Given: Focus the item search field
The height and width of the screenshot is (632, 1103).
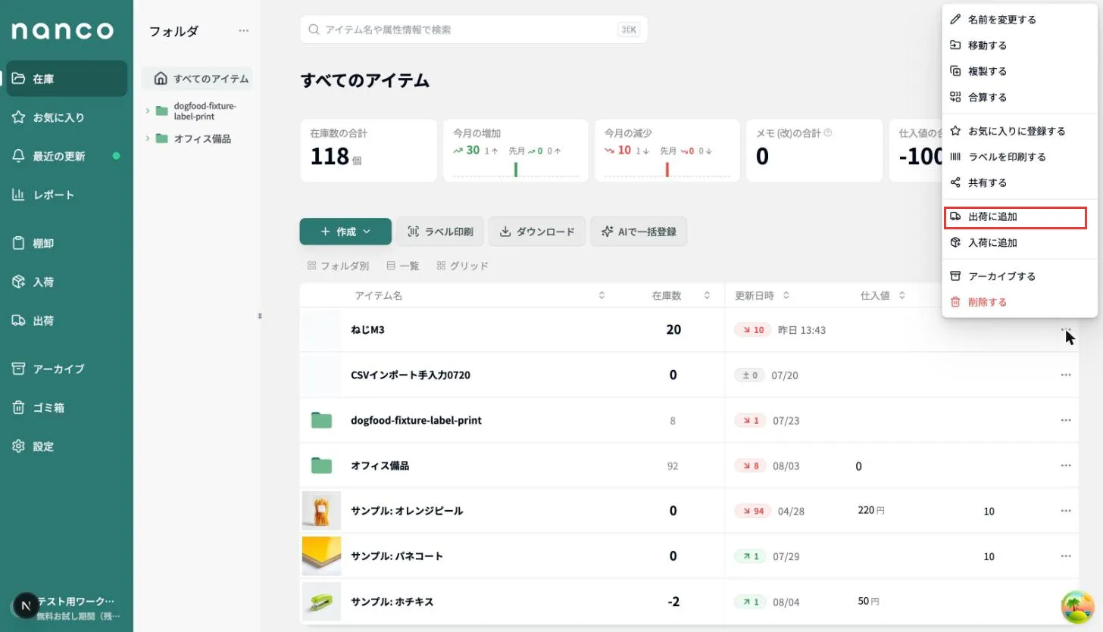Looking at the screenshot, I should click(473, 30).
